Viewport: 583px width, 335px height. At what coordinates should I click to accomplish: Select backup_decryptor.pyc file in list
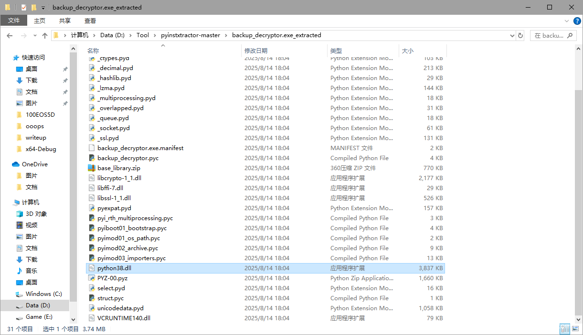tap(128, 158)
